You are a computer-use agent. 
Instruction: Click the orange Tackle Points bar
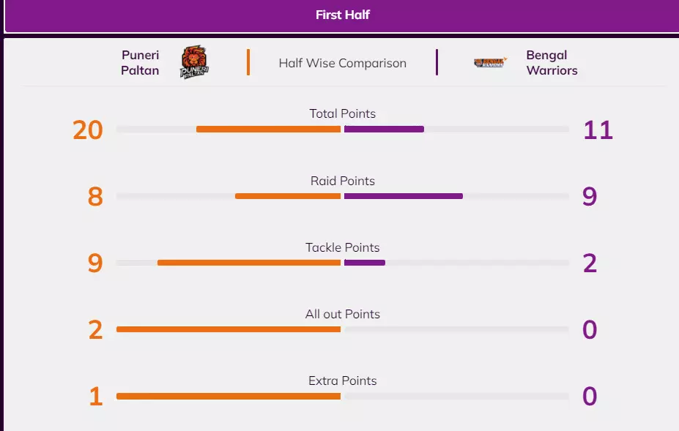(249, 263)
